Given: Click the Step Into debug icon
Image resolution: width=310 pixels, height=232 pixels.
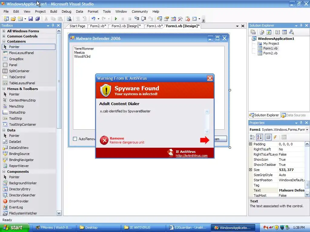Looking at the screenshot, I should 137,19.
